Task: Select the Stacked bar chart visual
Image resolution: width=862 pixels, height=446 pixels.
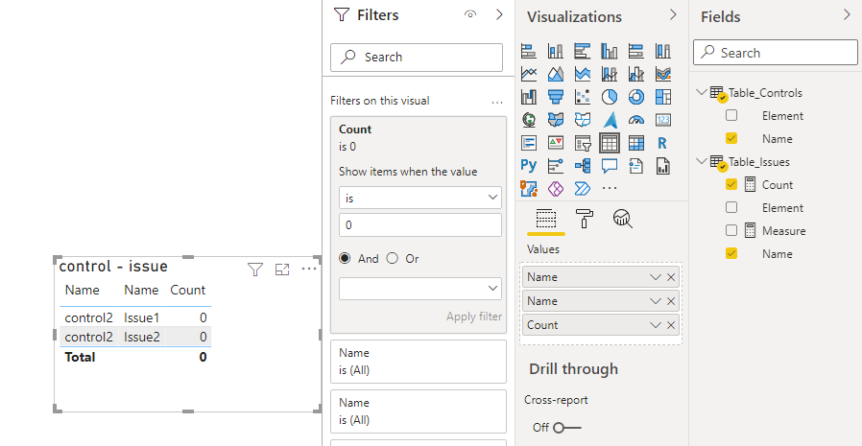Action: click(x=528, y=51)
